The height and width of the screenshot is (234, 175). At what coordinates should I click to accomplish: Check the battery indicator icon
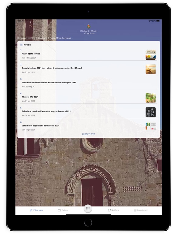(x=158, y=21)
